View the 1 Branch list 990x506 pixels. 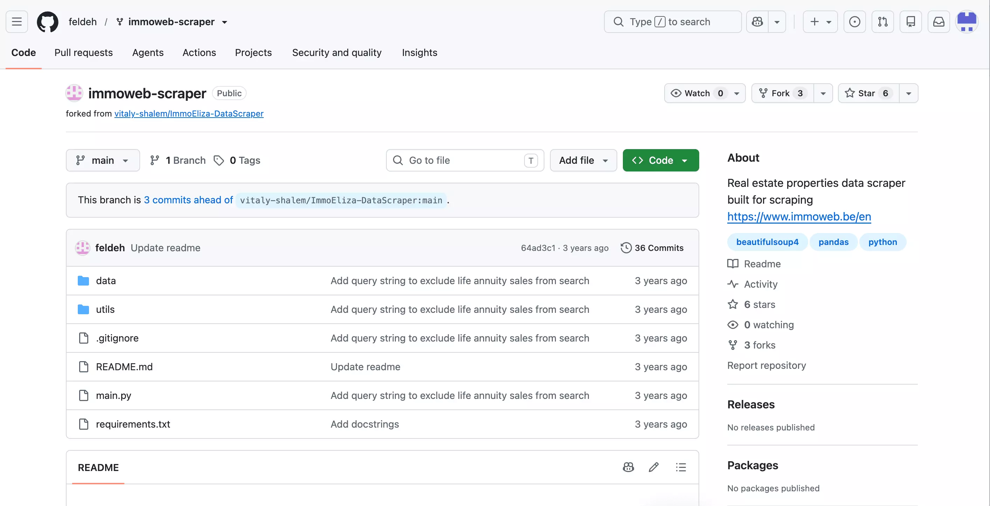click(x=178, y=160)
